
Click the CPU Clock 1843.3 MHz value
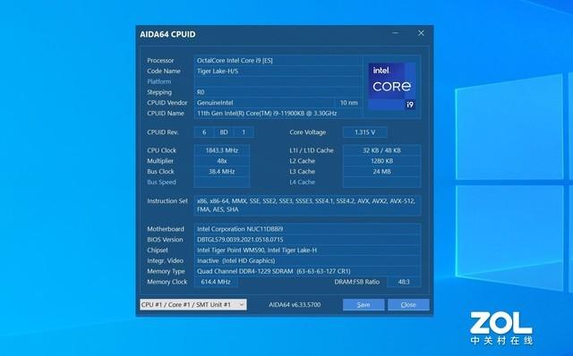[x=222, y=150]
